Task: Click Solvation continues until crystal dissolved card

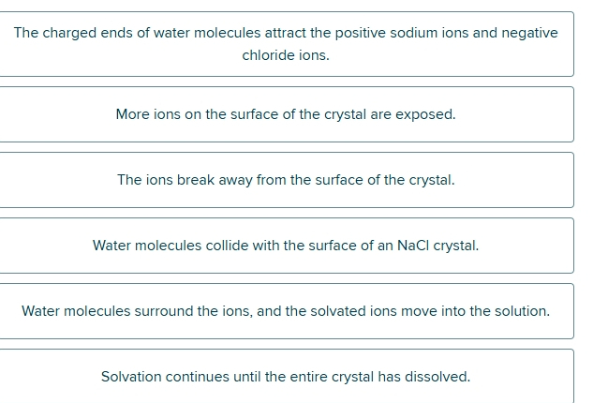Action: point(287,376)
